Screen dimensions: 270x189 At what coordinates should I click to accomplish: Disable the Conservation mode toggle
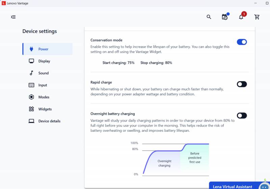click(242, 42)
